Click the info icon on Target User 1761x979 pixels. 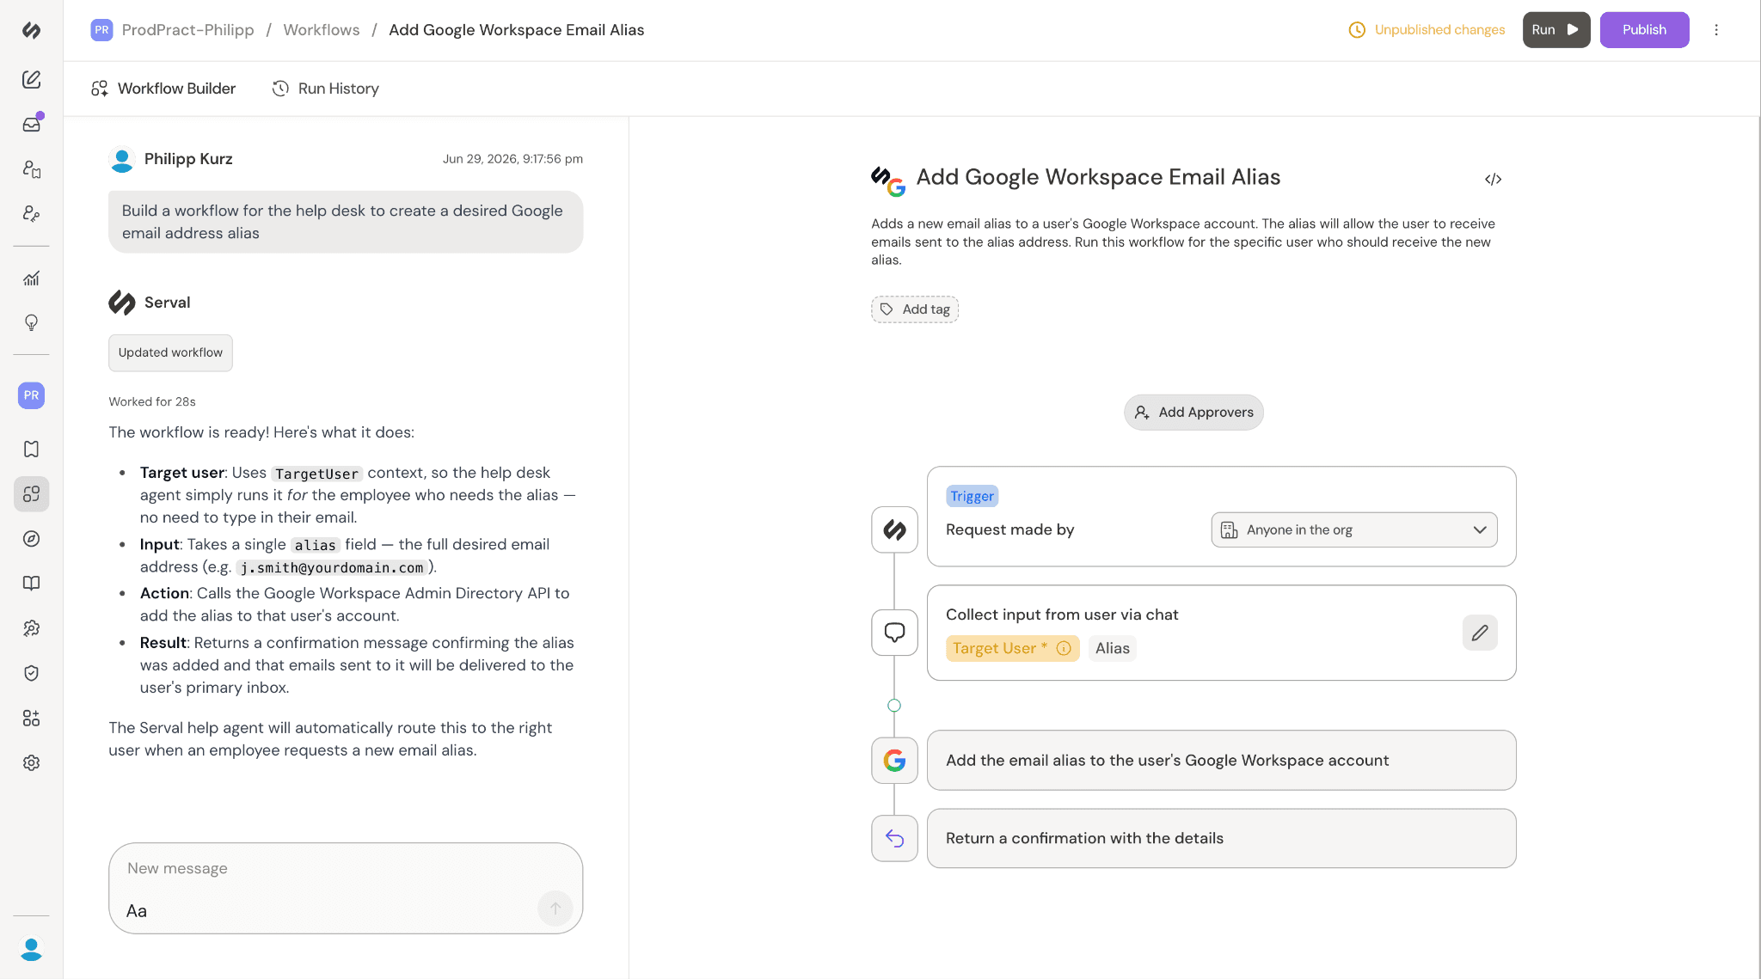1064,648
